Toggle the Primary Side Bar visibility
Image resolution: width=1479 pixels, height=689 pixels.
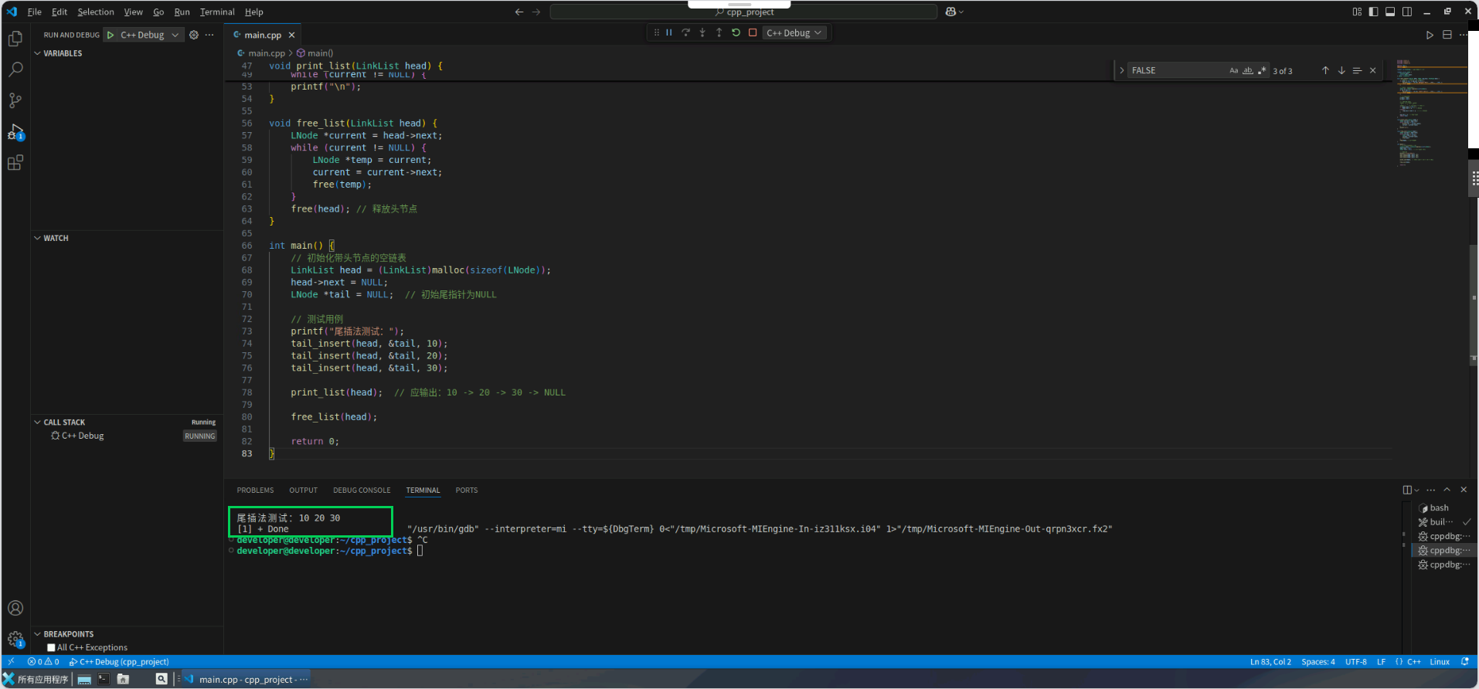pyautogui.click(x=1373, y=12)
